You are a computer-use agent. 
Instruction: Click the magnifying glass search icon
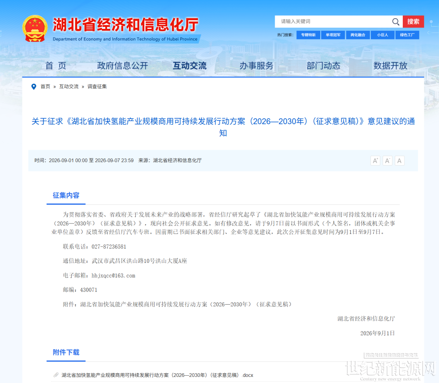click(x=396, y=22)
